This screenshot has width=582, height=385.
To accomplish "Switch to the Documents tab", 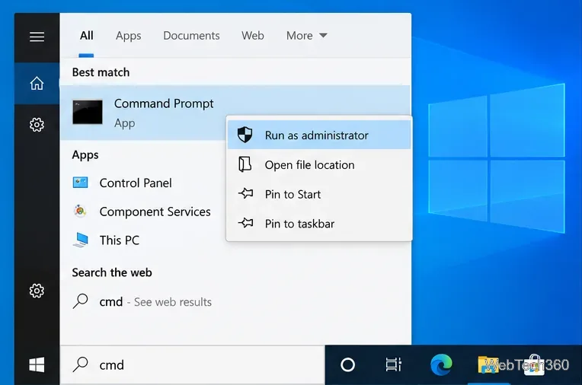I will click(191, 36).
